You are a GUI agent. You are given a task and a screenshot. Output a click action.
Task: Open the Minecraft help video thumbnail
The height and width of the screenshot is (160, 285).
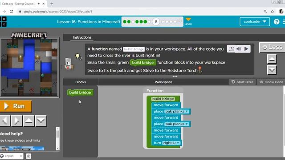click(22, 149)
